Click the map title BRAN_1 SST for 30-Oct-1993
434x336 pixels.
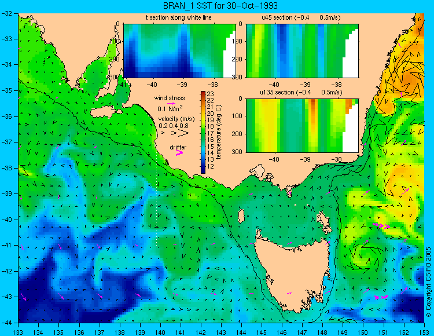pos(220,6)
